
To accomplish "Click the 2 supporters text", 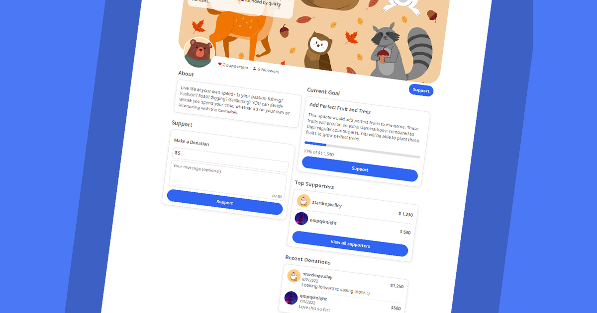I will point(236,66).
